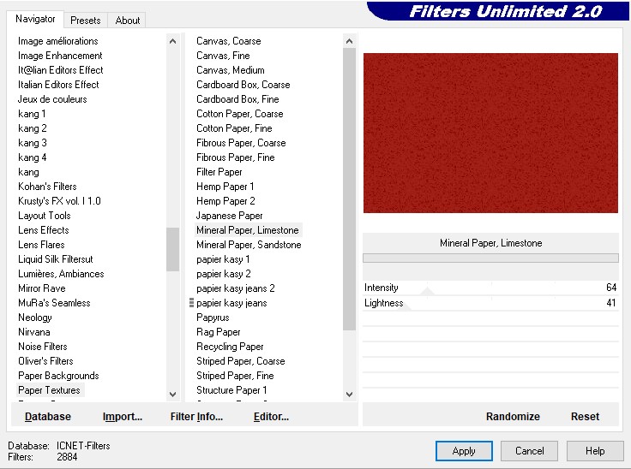Select Cardboard Box, Coarse filter
The image size is (631, 469).
click(243, 85)
